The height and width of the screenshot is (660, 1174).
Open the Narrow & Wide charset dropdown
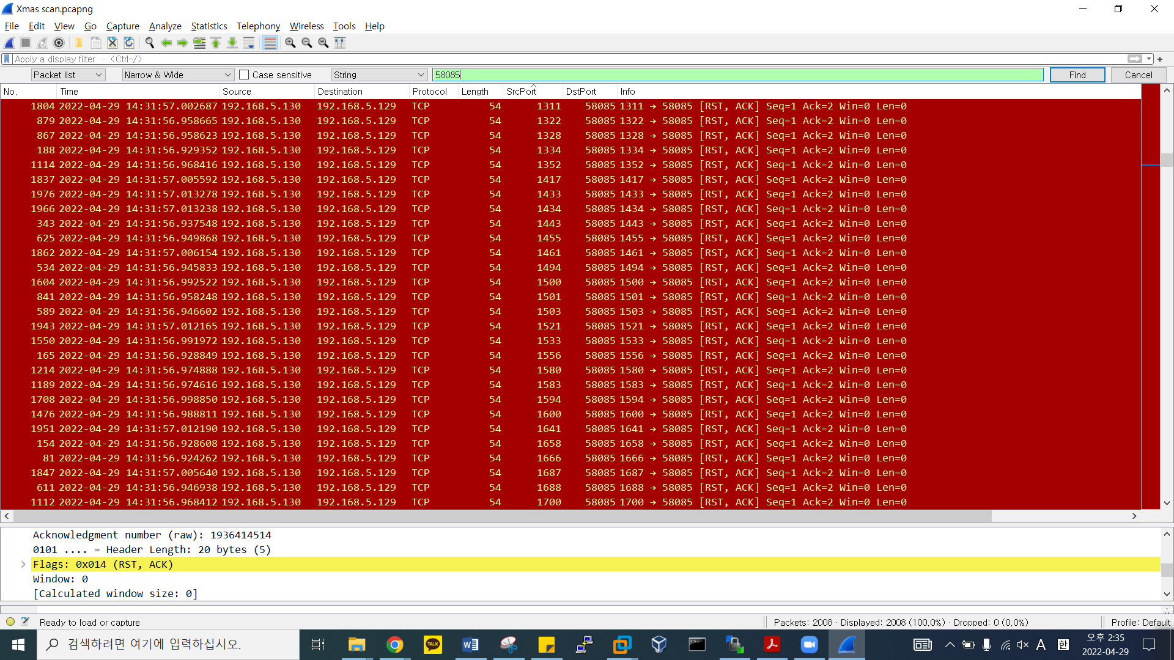pyautogui.click(x=177, y=75)
